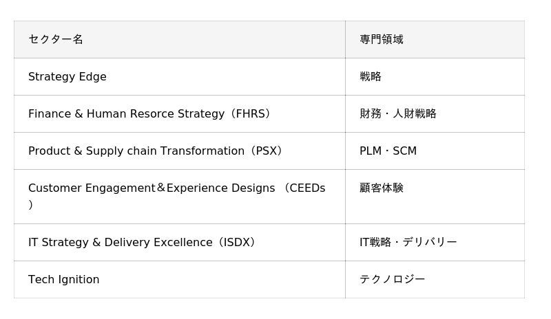The width and height of the screenshot is (551, 319).
Task: Click the IT Strategy & Delivery Excellence text
Action: [x=120, y=243]
